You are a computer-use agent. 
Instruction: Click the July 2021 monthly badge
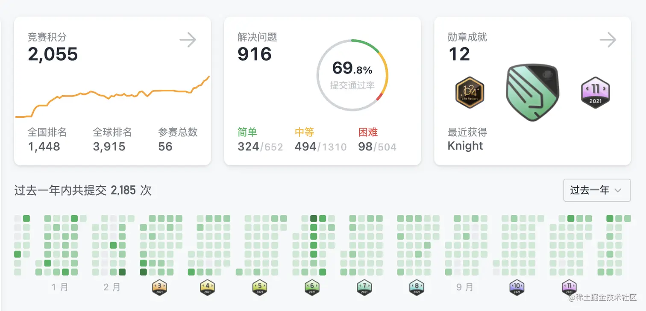[364, 287]
